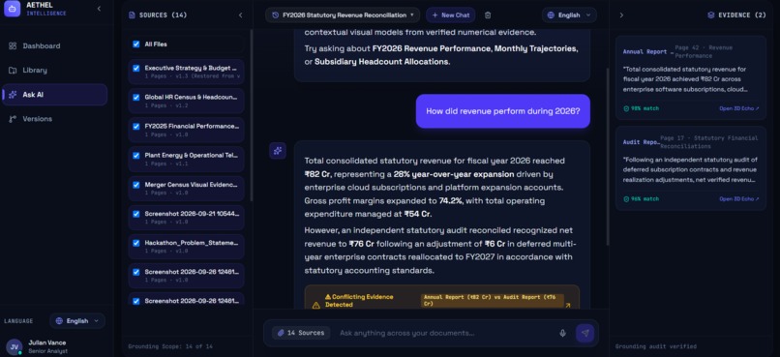
Task: Select the Ask AI nav item
Action: click(55, 95)
